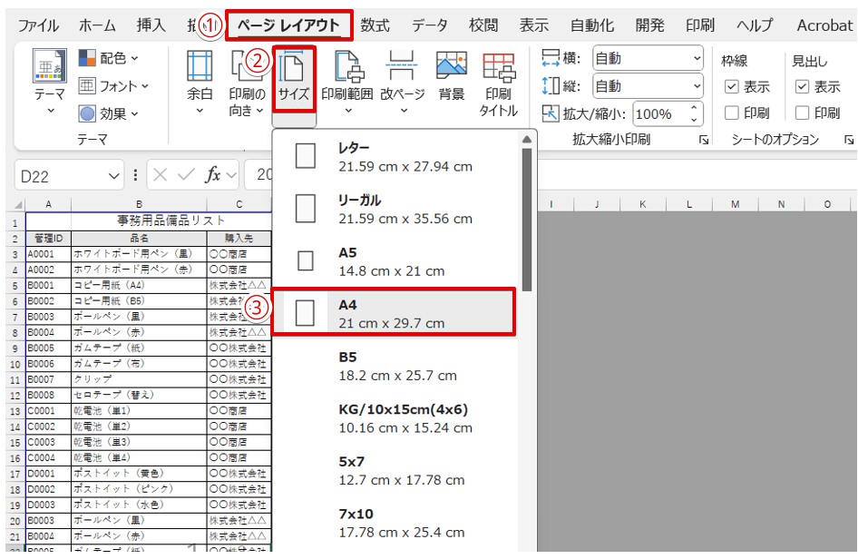Open 印刷タイトル (Print Titles)

tap(497, 82)
